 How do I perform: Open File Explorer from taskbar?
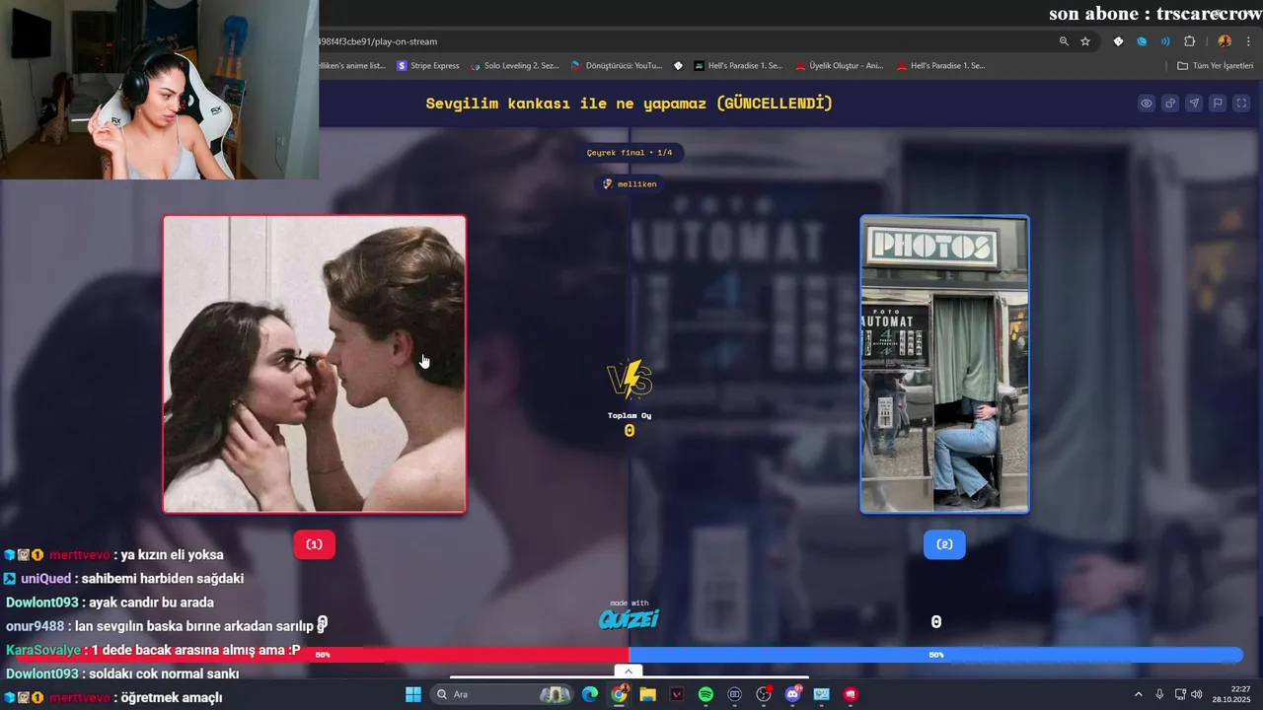647,694
